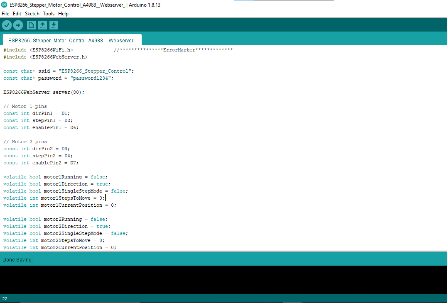Screen dimensions: 447x303
Task: Click the motor1Running = false line
Action: click(x=55, y=177)
